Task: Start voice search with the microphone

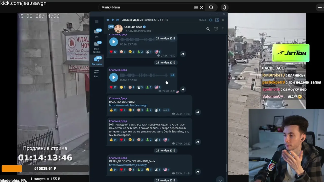Action: [x=225, y=7]
